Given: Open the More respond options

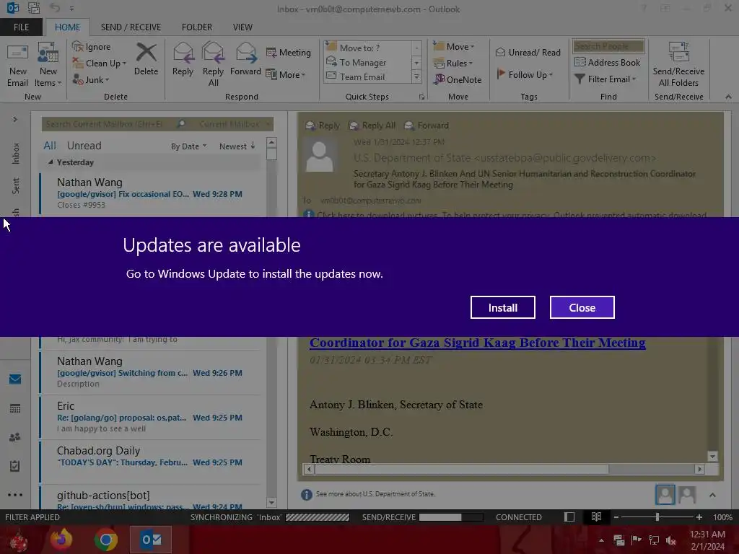Looking at the screenshot, I should click(x=286, y=74).
